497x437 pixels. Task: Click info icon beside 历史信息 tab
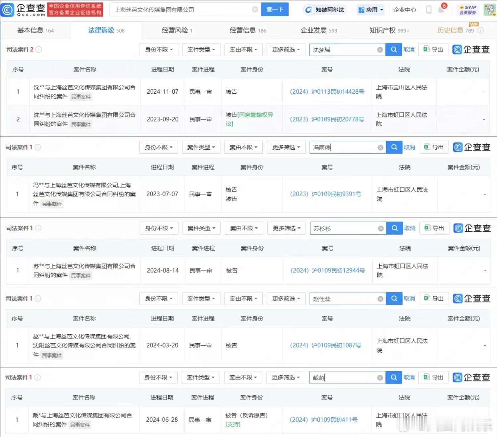pyautogui.click(x=480, y=30)
